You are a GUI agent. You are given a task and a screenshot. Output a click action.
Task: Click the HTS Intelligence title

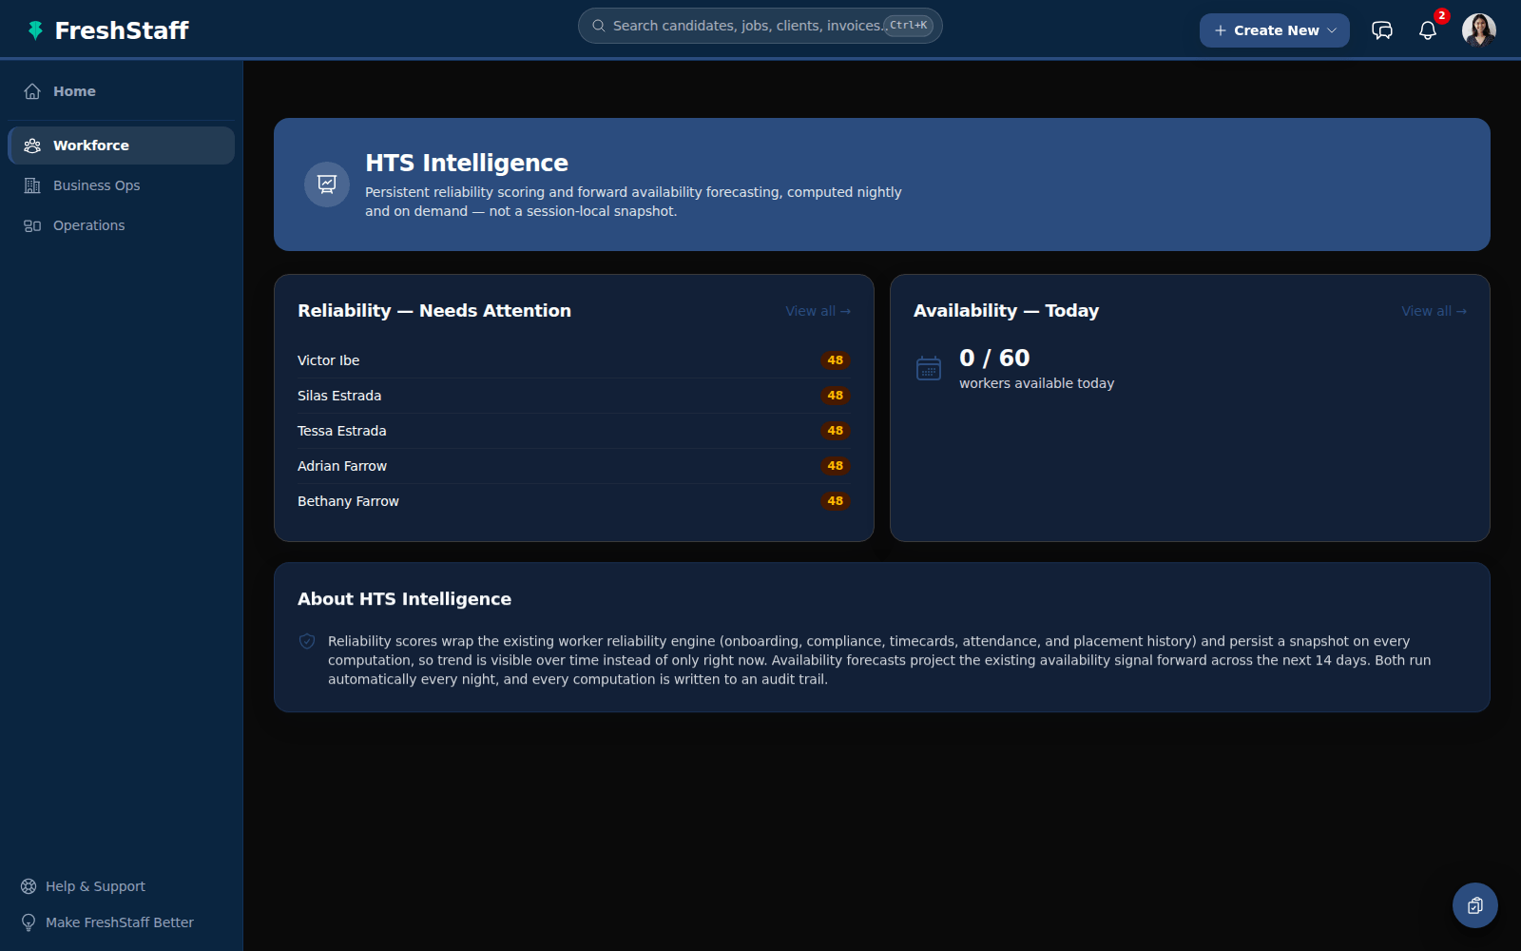pyautogui.click(x=467, y=163)
